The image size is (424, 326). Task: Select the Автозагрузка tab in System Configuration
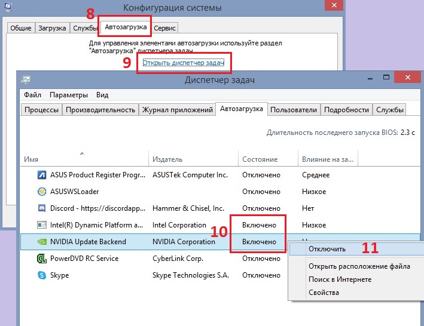126,27
